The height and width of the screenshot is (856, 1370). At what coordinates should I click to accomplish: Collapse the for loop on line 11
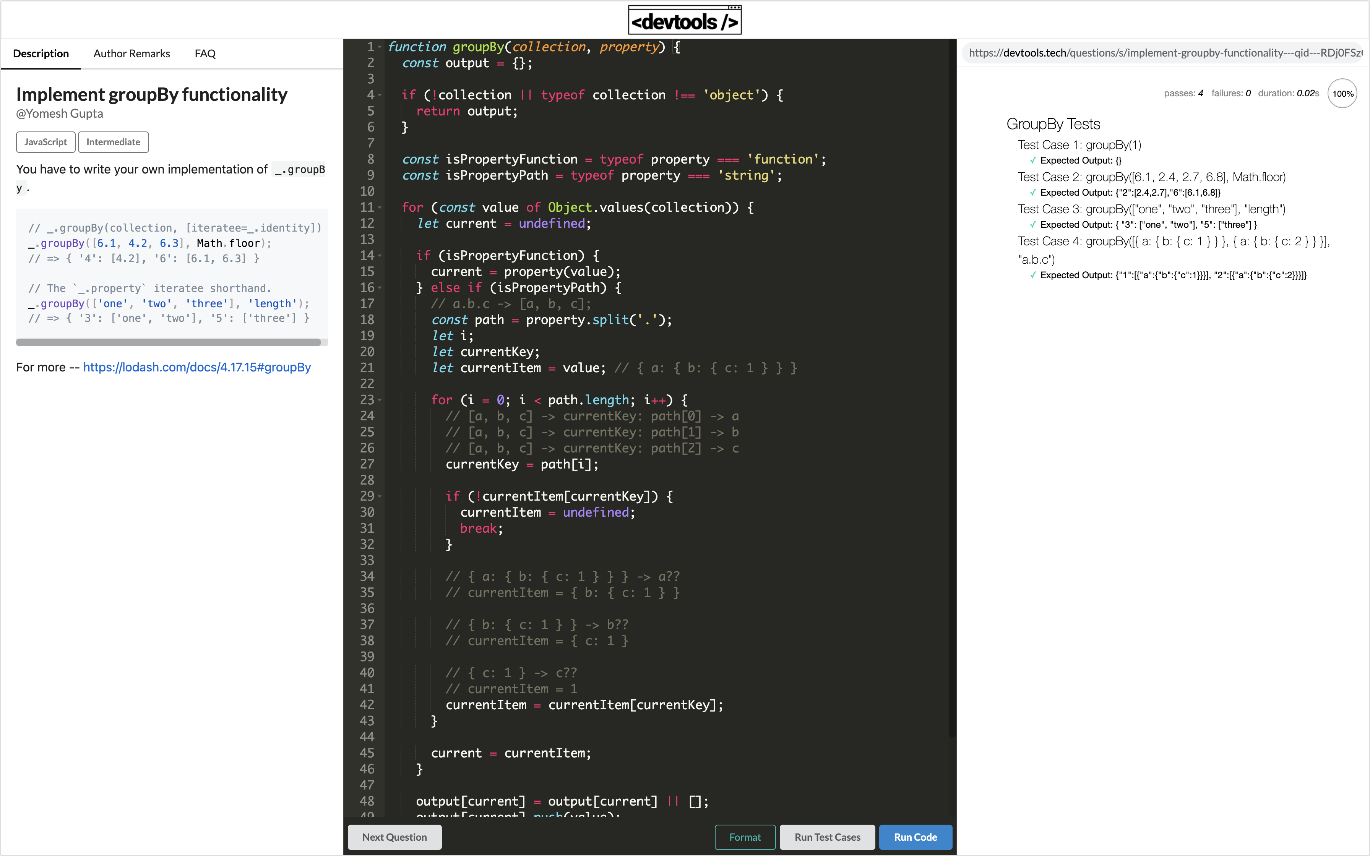click(x=379, y=207)
